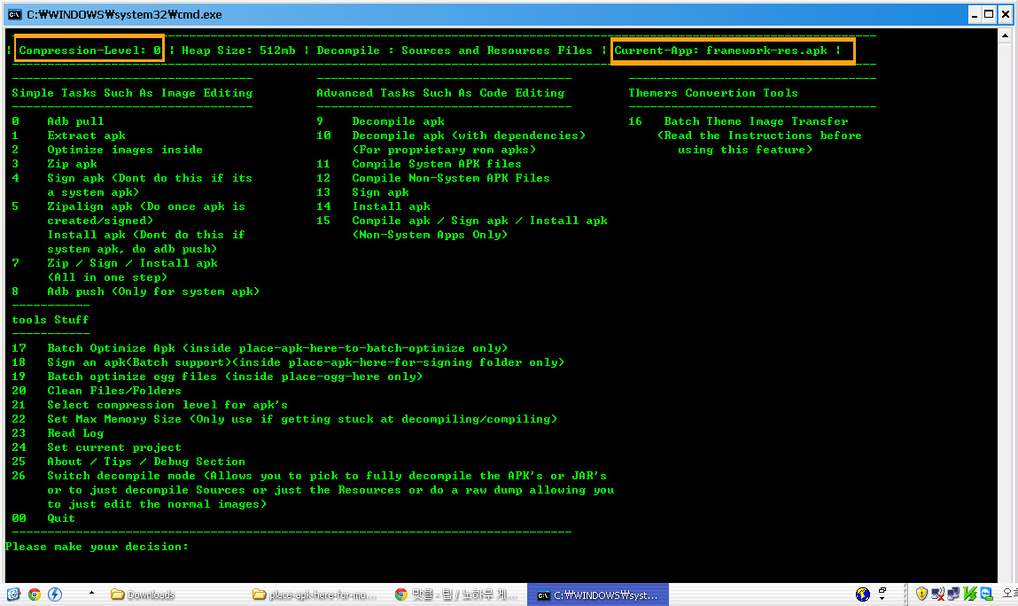
Task: Click the green tray icon
Action: coord(970,594)
